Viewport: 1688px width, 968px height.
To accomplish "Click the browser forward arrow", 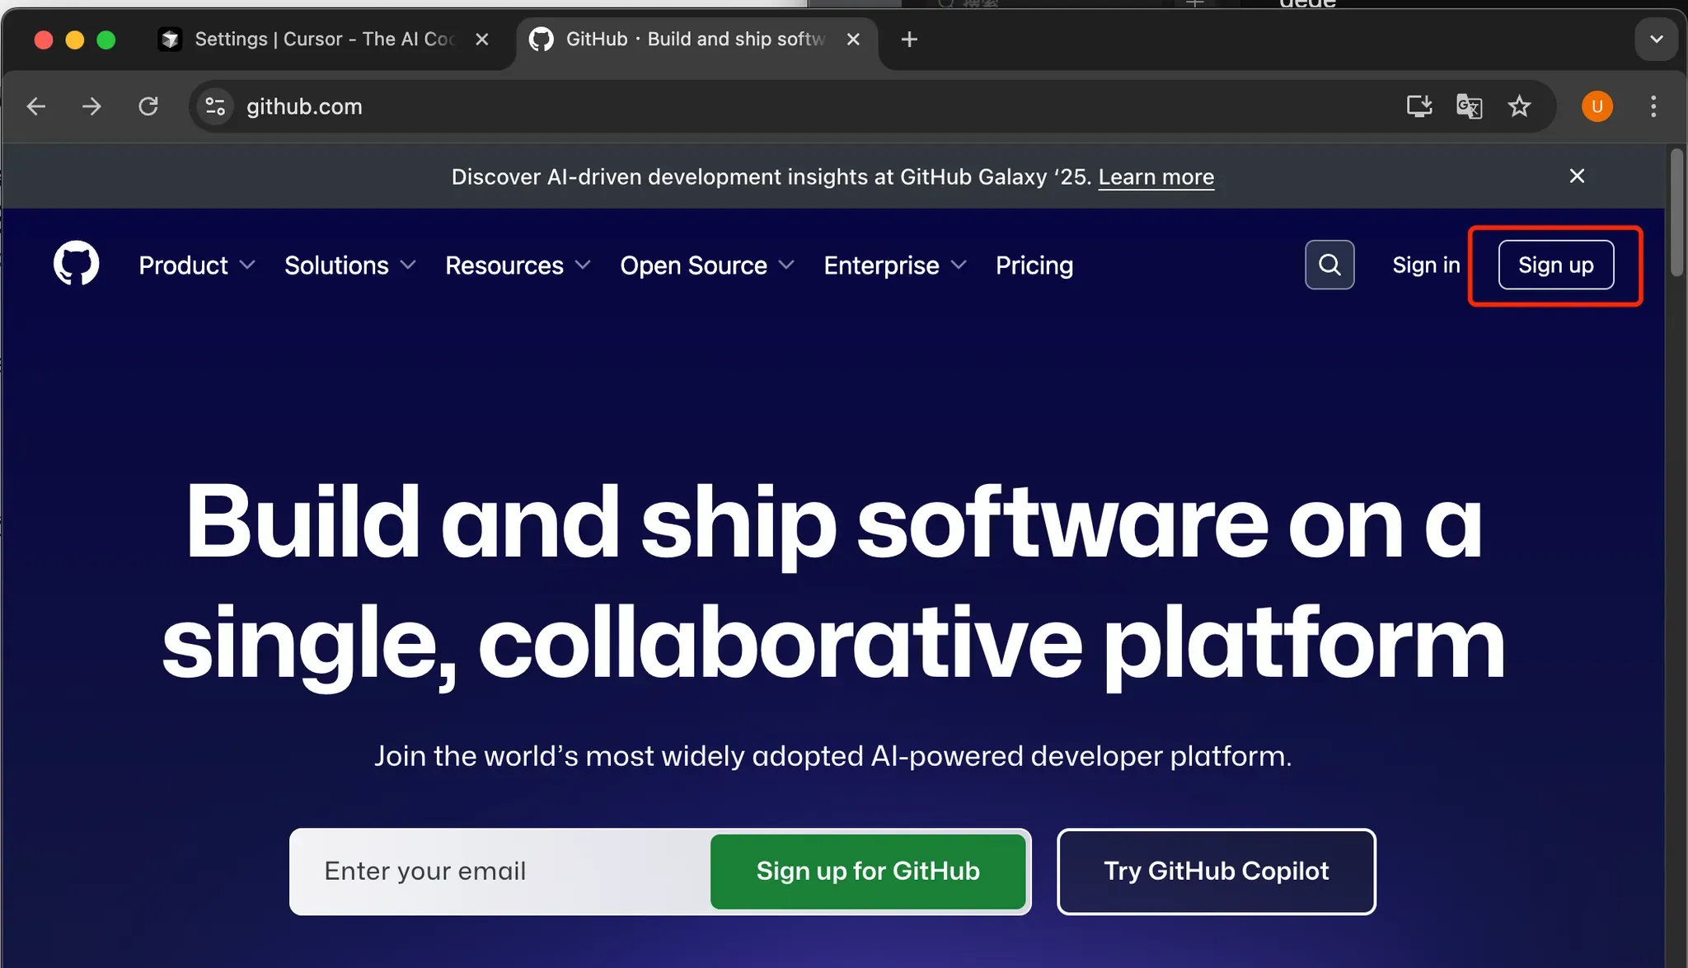I will point(91,106).
